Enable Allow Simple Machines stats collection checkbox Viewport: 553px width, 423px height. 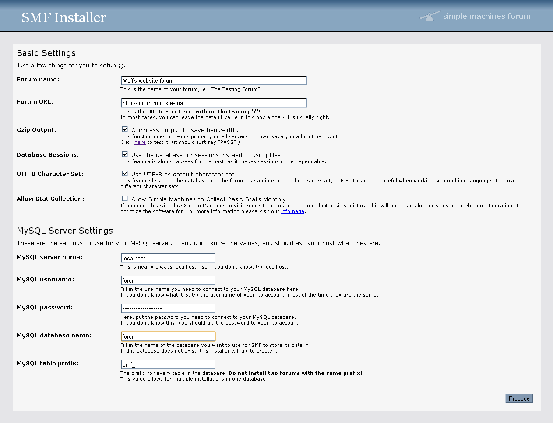point(125,198)
